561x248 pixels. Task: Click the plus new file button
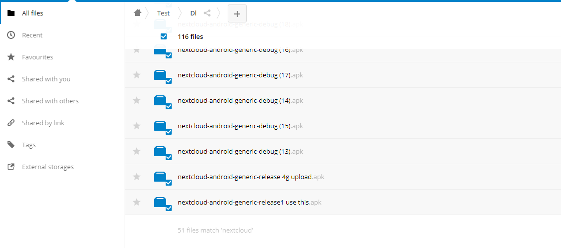[x=237, y=13]
